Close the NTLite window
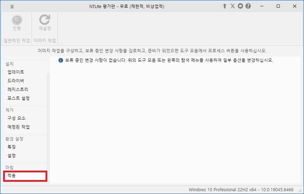Screen dimensions: 304x194 click(x=295, y=6)
